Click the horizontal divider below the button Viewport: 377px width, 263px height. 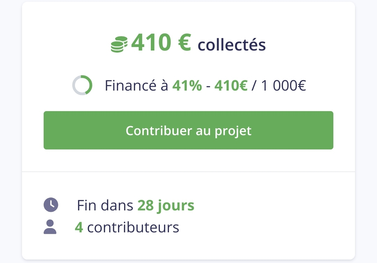188,172
